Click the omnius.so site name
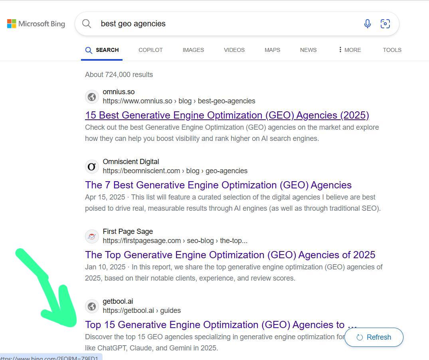 119,92
